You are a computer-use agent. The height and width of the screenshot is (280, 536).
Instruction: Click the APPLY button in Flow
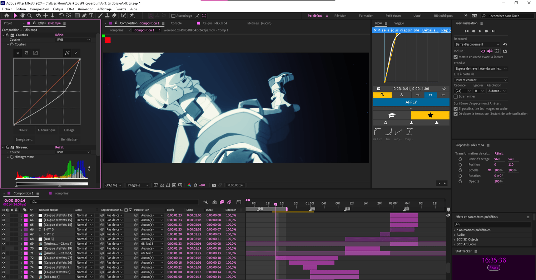click(x=411, y=102)
